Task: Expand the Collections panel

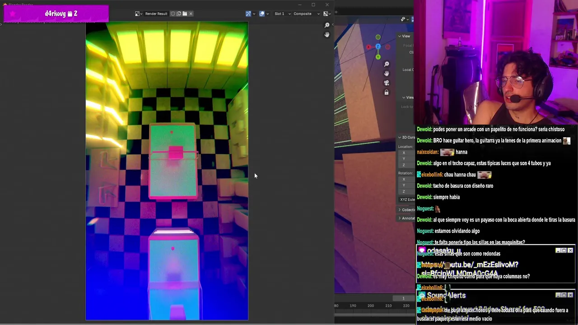Action: pyautogui.click(x=406, y=210)
